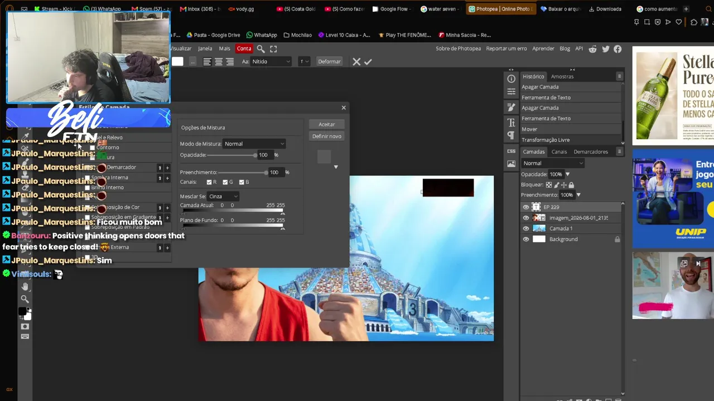The width and height of the screenshot is (714, 401).
Task: Open the CSS panel icon
Action: click(x=511, y=151)
